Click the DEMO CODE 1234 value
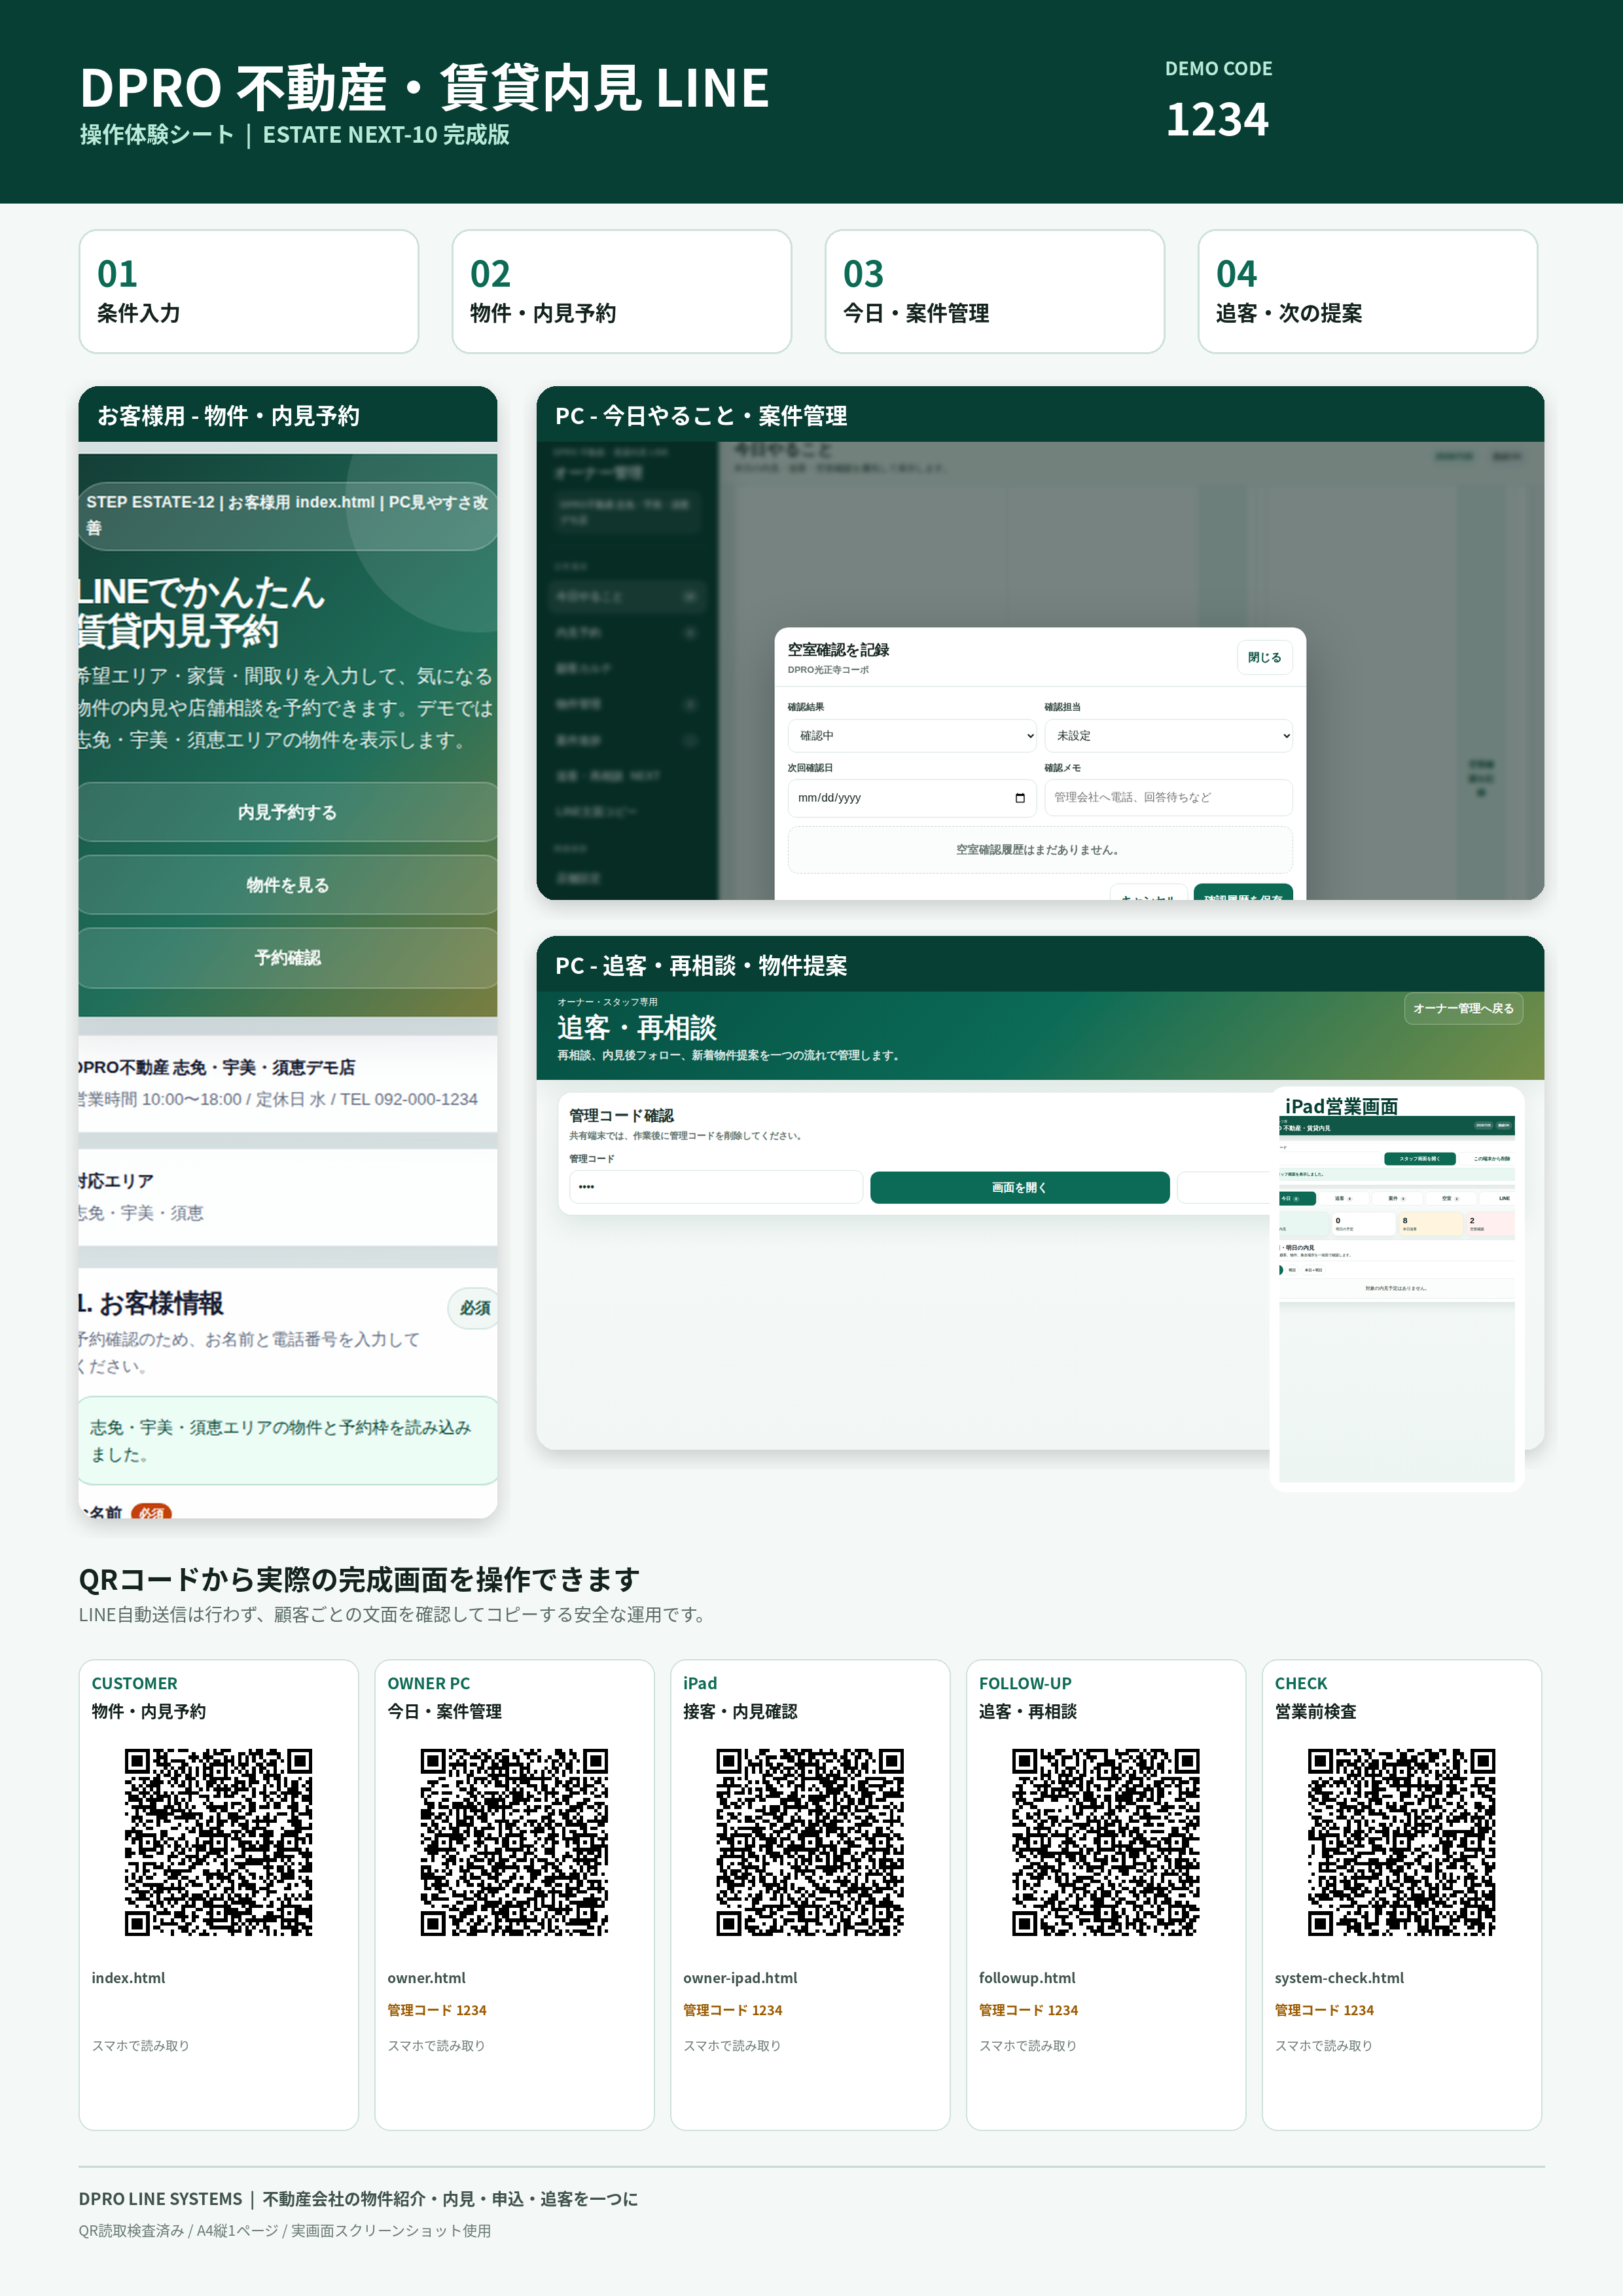 1217,119
